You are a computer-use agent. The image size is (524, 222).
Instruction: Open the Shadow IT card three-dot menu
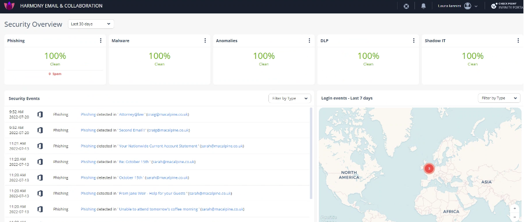tap(518, 40)
